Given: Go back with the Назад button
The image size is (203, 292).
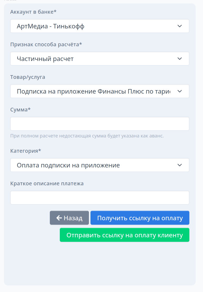Looking at the screenshot, I should click(x=69, y=218).
